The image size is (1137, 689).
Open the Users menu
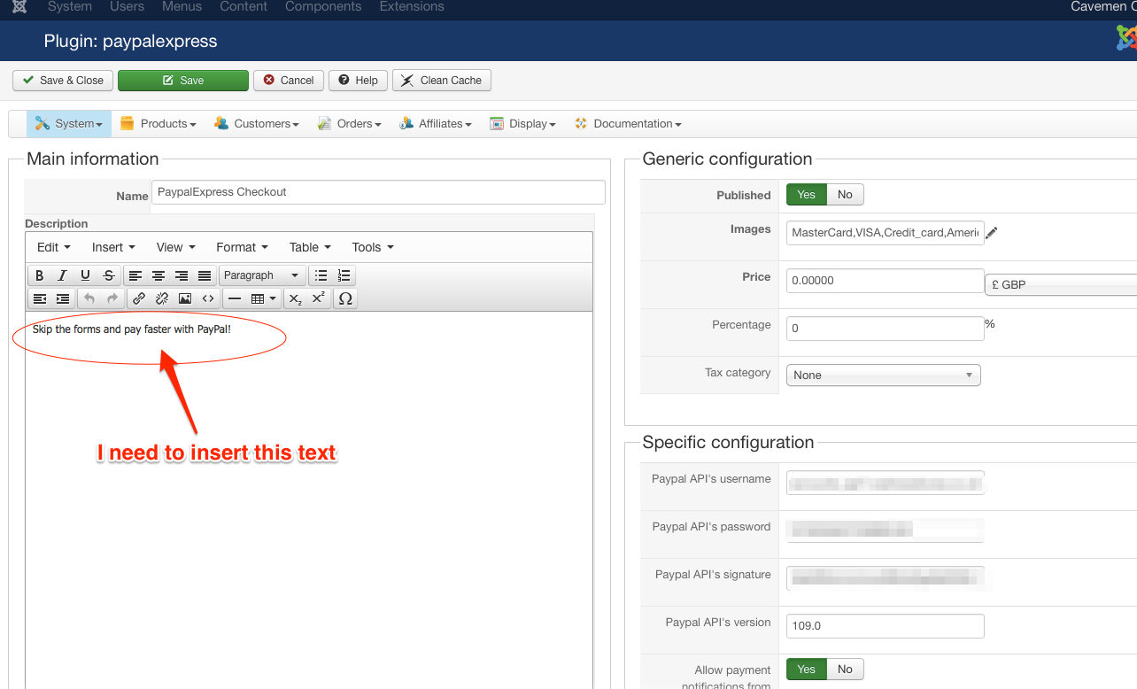[x=127, y=6]
